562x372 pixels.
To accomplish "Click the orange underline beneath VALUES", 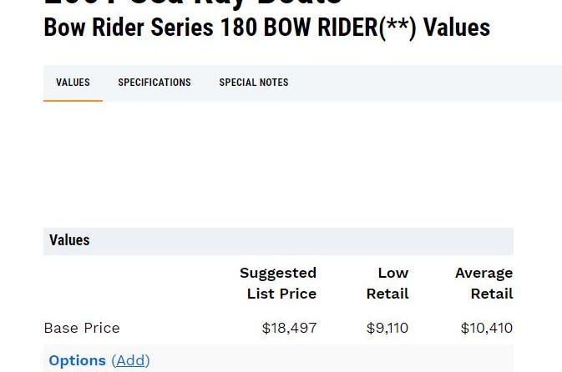I will (73, 101).
